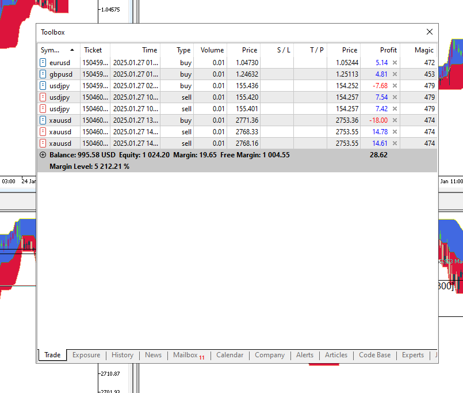Viewport: 463px width, 393px height.
Task: Expand the Balance summary row
Action: coord(43,155)
